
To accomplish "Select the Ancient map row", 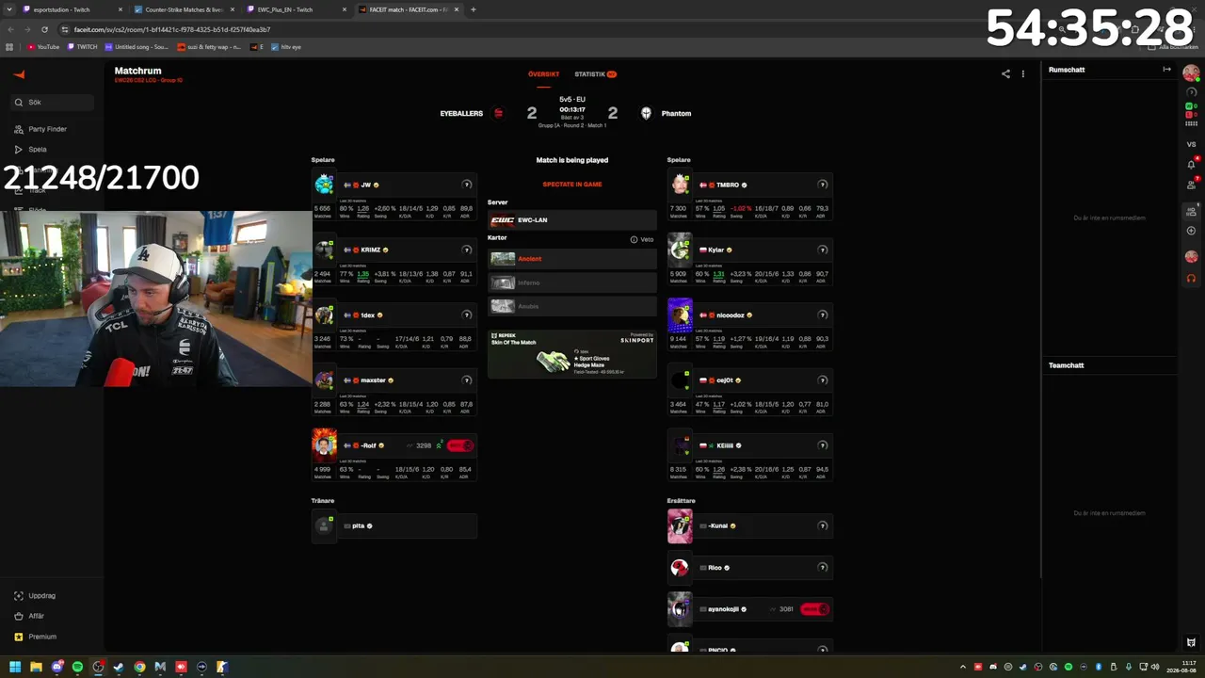I will pyautogui.click(x=572, y=259).
